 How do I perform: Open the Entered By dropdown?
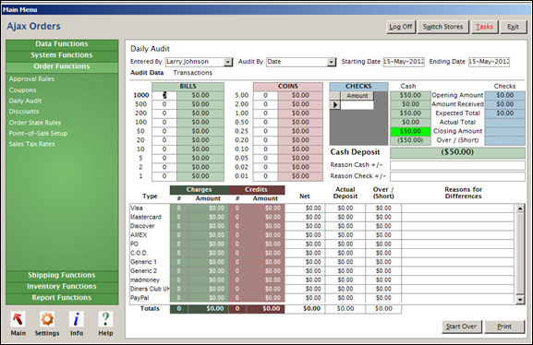(228, 62)
